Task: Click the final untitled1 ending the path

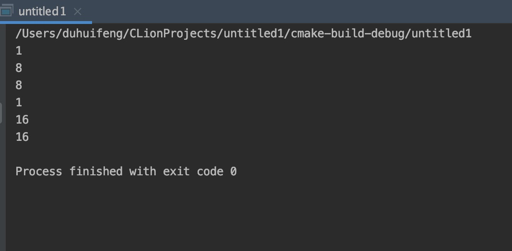Action: click(442, 34)
